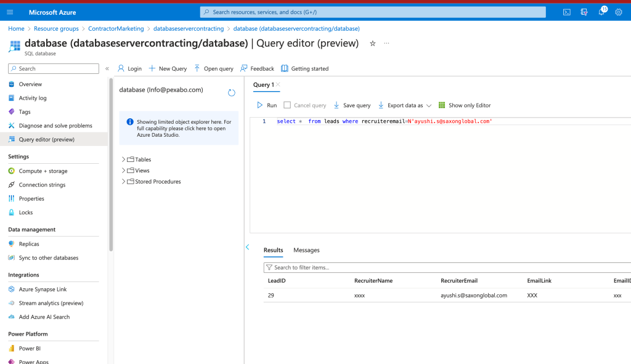Click Open query in the toolbar

(x=214, y=68)
